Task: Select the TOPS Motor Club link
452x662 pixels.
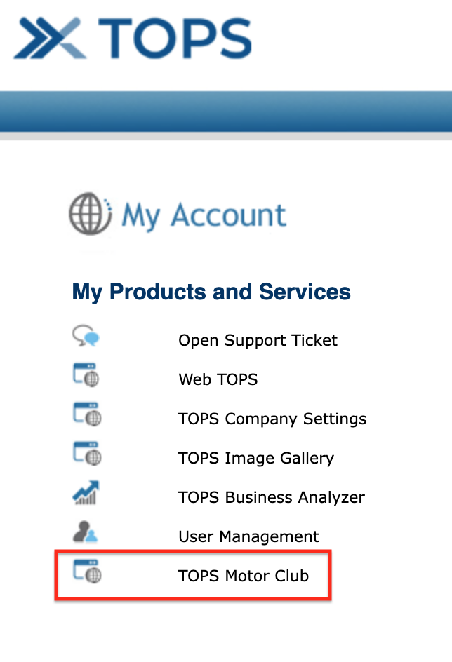Action: click(x=244, y=576)
